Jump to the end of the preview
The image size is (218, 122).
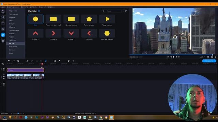[x=179, y=57]
